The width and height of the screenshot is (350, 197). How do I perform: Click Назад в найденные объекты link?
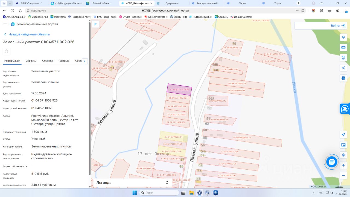27,34
